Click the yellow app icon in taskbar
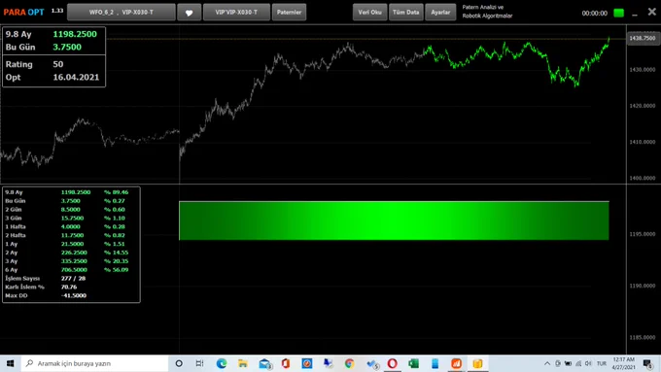Image resolution: width=661 pixels, height=372 pixels. (x=477, y=363)
